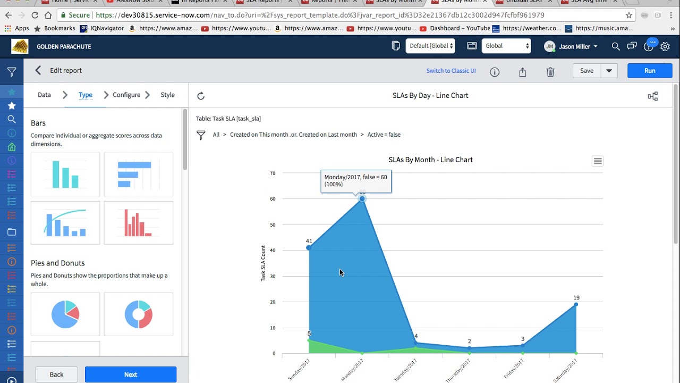Viewport: 680px width, 383px height.
Task: Expand the Jason Miller user menu
Action: pos(571,46)
